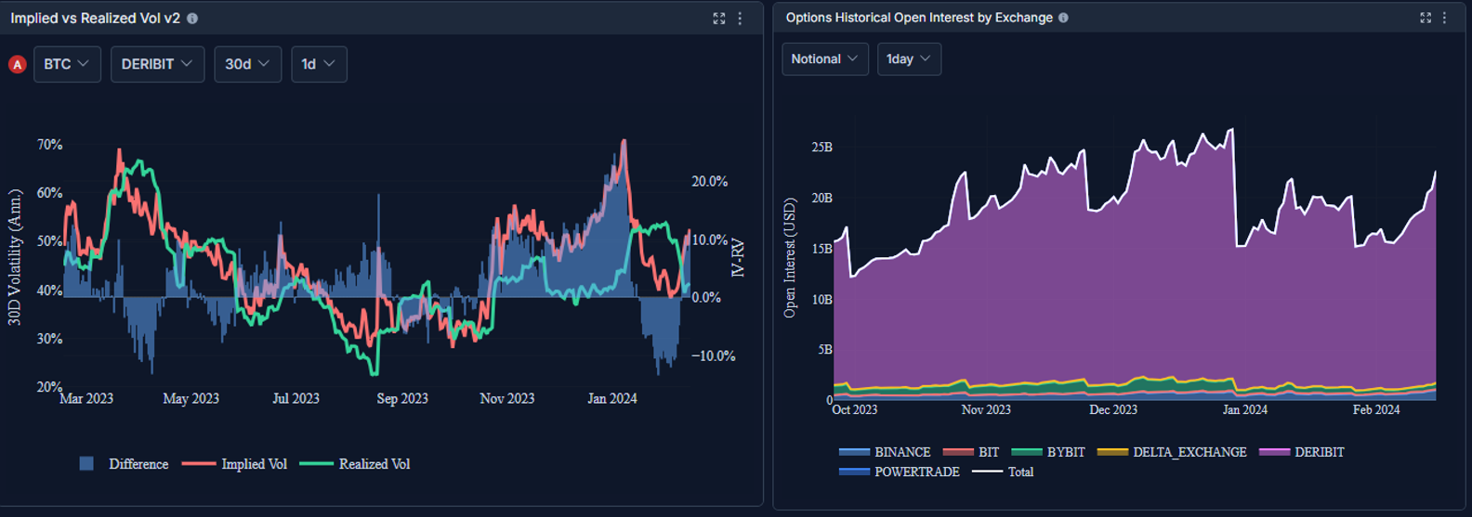Toggle DELTA_EXCHANGE series in legend

pos(1172,452)
